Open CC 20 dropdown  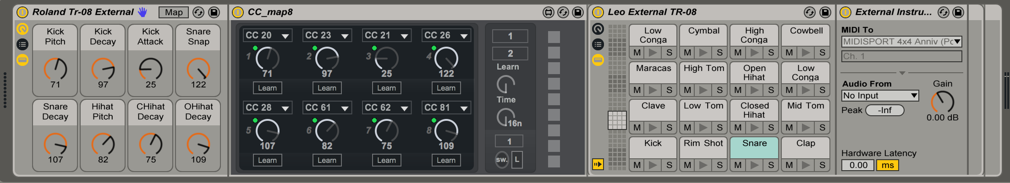pyautogui.click(x=268, y=35)
